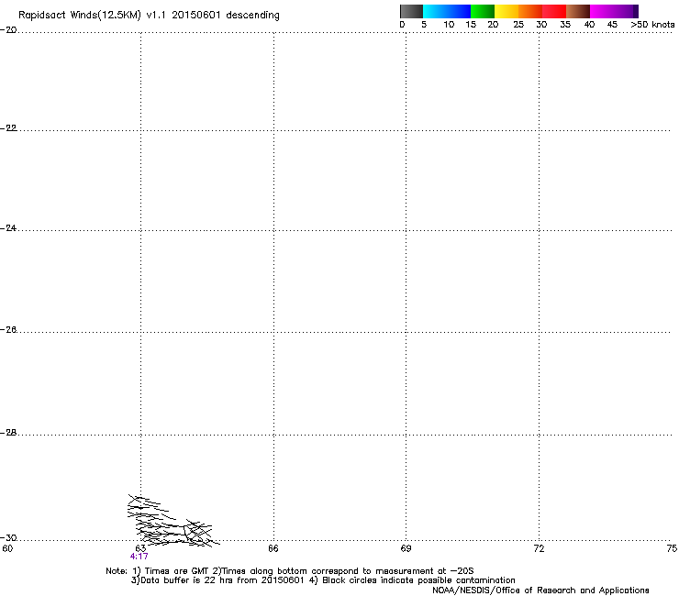The width and height of the screenshot is (679, 596).
Task: Click the '-30' latitude axis label
Action: click(8, 538)
